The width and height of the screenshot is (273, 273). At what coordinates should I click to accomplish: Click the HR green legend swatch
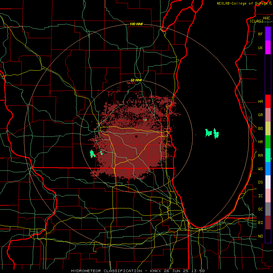click(x=268, y=142)
